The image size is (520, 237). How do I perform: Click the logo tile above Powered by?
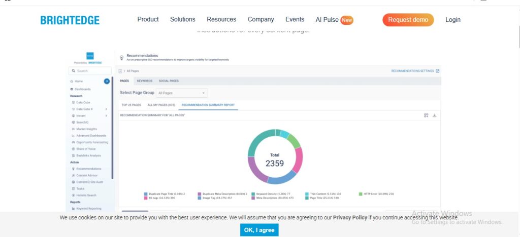point(90,56)
